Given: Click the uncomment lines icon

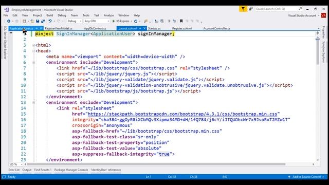Looking at the screenshot, I should 174,21.
